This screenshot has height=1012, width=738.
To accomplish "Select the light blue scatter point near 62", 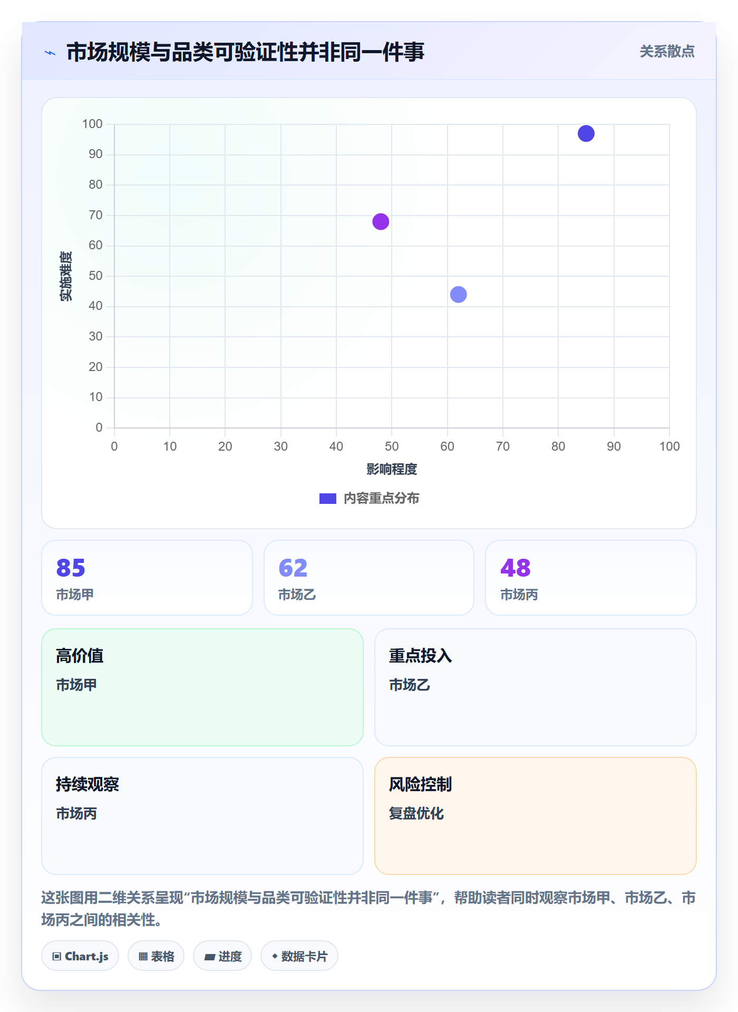I will 459,295.
